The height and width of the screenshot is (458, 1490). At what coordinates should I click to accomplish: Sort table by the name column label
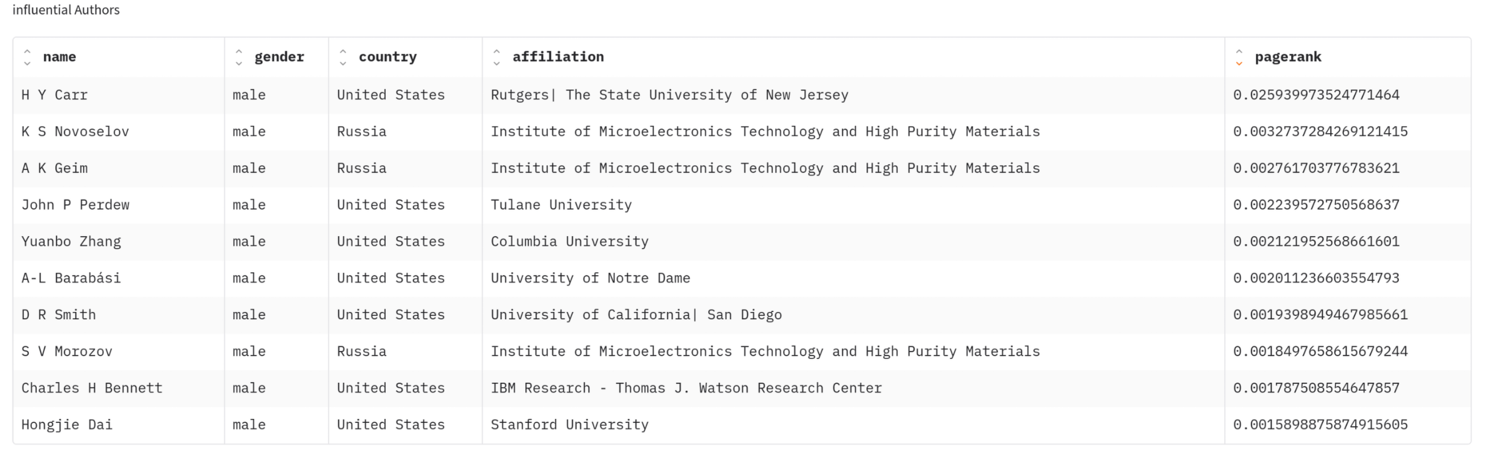(x=59, y=57)
